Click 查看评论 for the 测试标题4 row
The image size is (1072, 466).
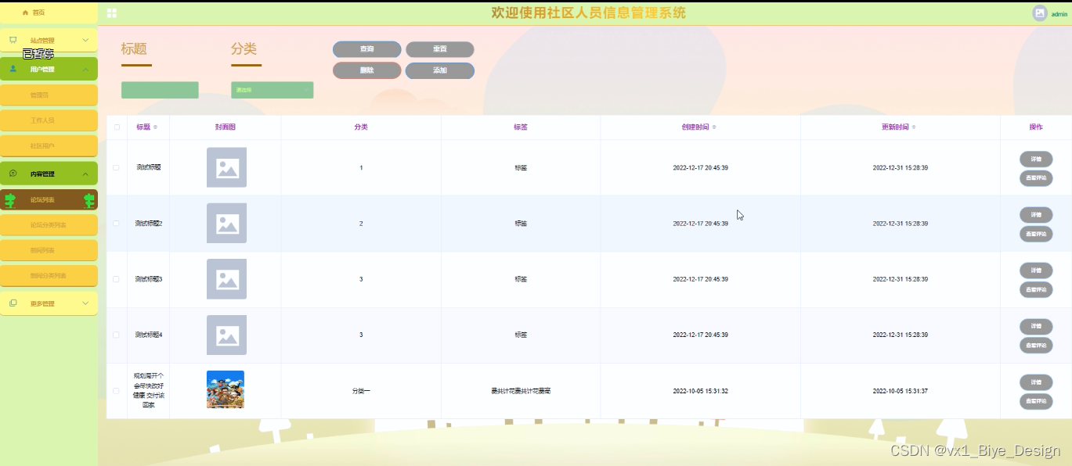1036,346
